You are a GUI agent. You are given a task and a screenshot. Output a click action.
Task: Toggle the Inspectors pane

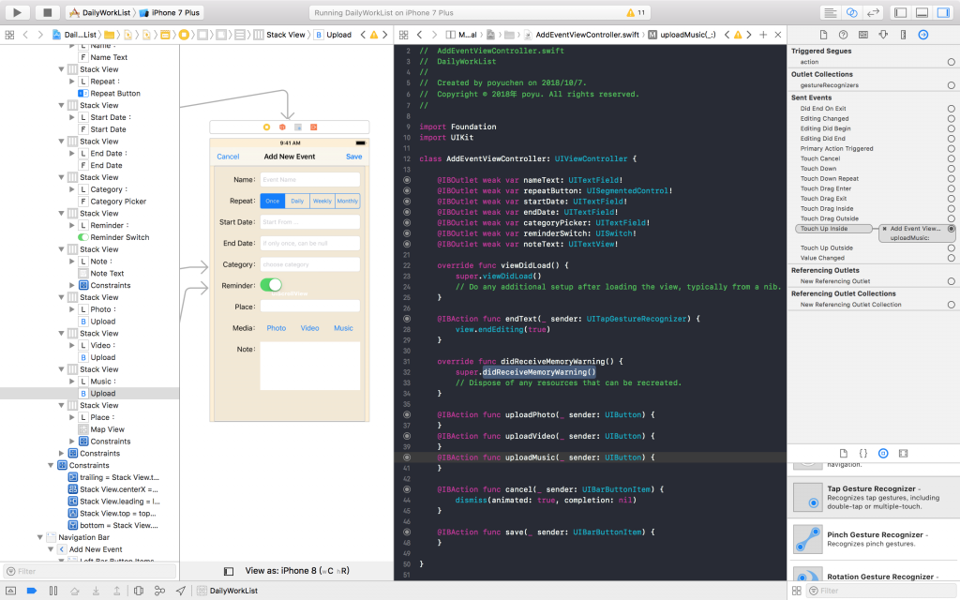[x=943, y=12]
